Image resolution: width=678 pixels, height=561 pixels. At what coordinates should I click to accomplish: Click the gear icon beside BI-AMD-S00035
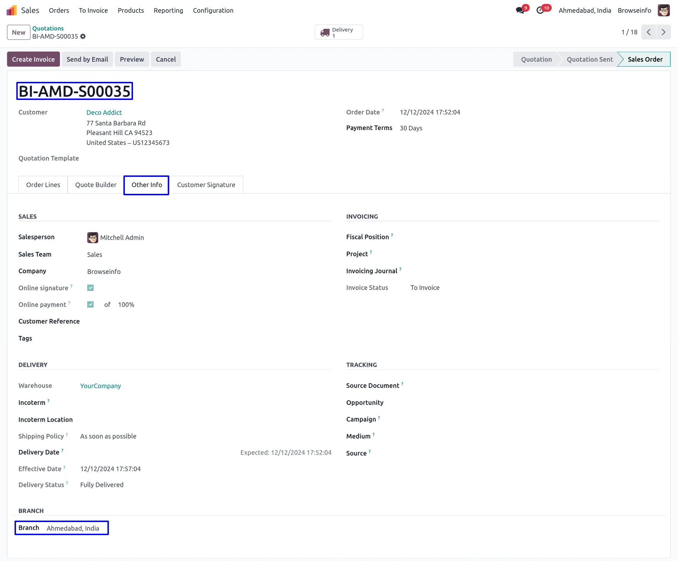coord(83,37)
